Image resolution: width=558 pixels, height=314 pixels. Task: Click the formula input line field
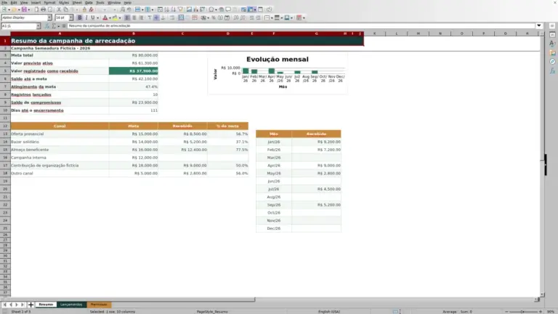point(301,25)
